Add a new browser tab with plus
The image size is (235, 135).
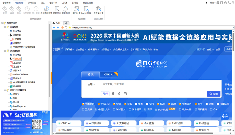(x=66, y=23)
